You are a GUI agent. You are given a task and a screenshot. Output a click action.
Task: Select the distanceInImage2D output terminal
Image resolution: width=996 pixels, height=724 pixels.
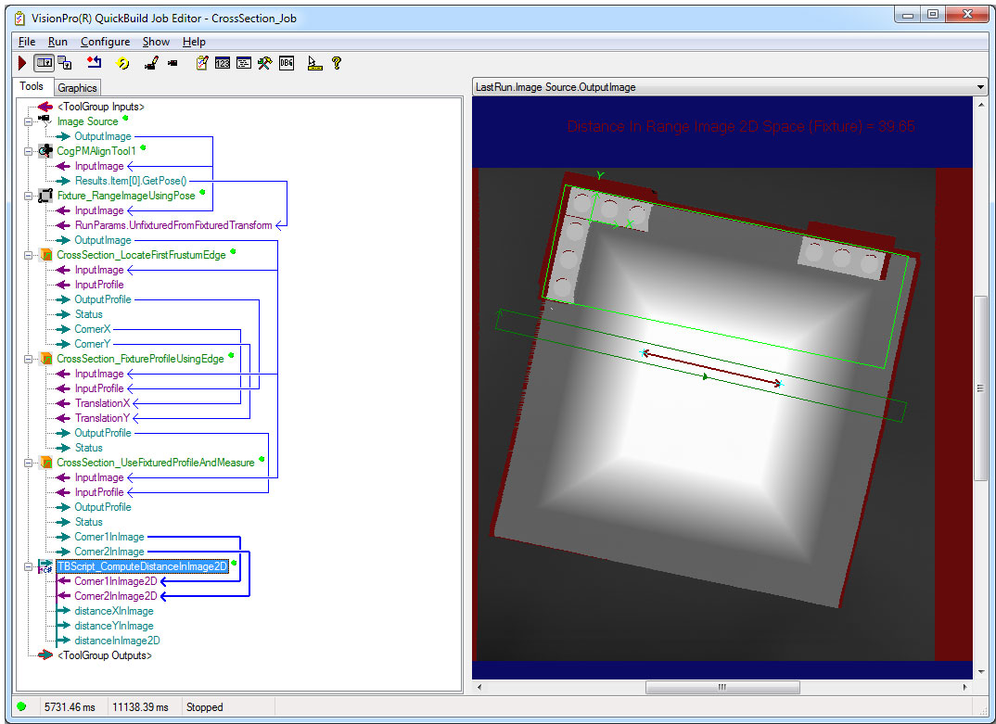tap(117, 641)
